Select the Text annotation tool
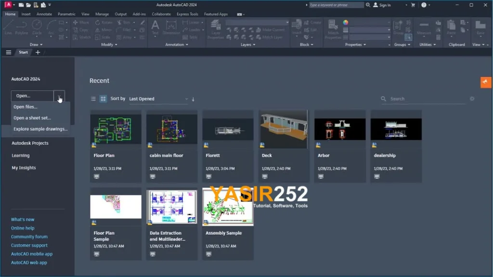 [155, 27]
